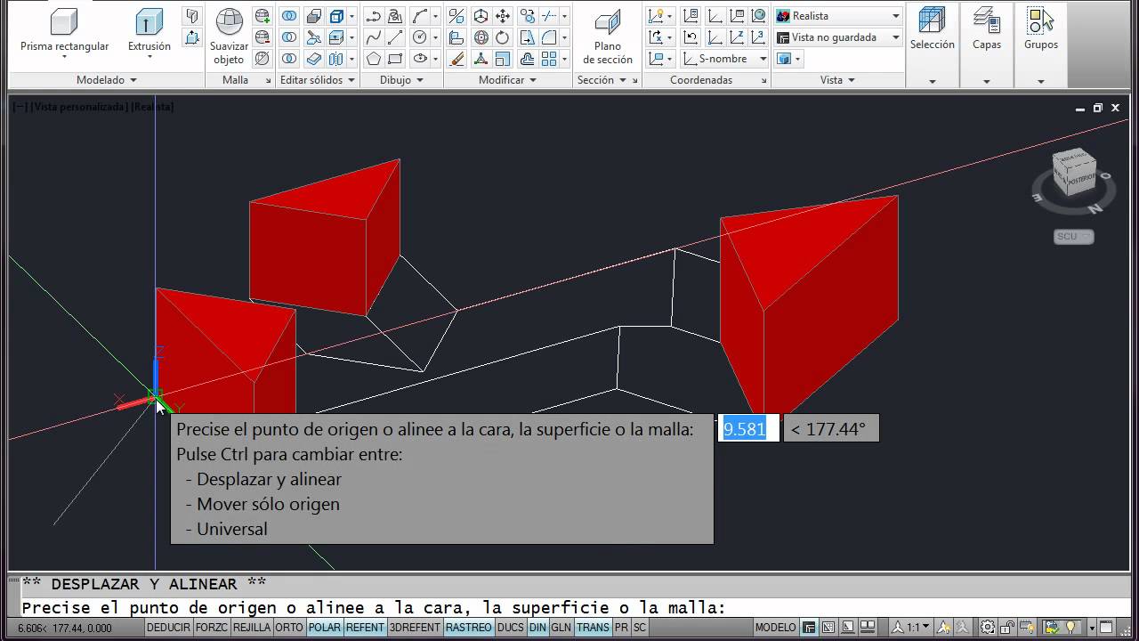1139x641 pixels.
Task: Open the Plano de sección tool
Action: 608,37
